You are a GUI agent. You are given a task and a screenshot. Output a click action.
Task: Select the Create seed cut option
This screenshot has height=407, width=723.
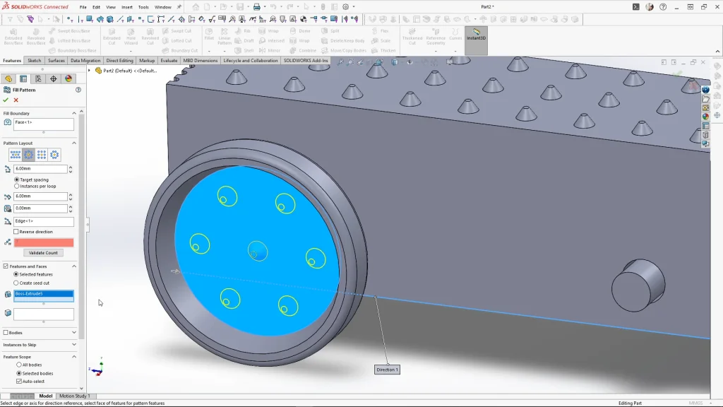[x=17, y=283]
